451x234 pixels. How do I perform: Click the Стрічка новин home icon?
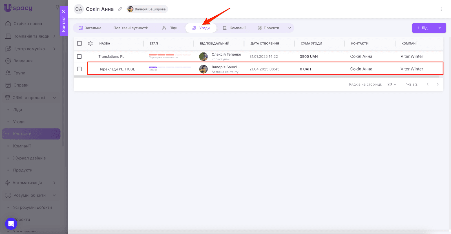[8, 24]
